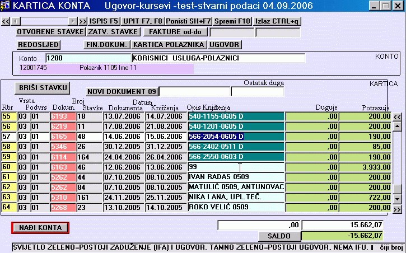Click description 540-1201-0605 D
The width and height of the screenshot is (406, 253).
[236, 127]
